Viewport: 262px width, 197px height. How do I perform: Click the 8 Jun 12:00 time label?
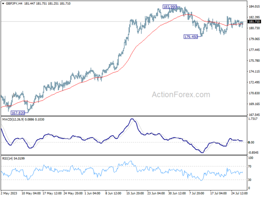[114, 193]
